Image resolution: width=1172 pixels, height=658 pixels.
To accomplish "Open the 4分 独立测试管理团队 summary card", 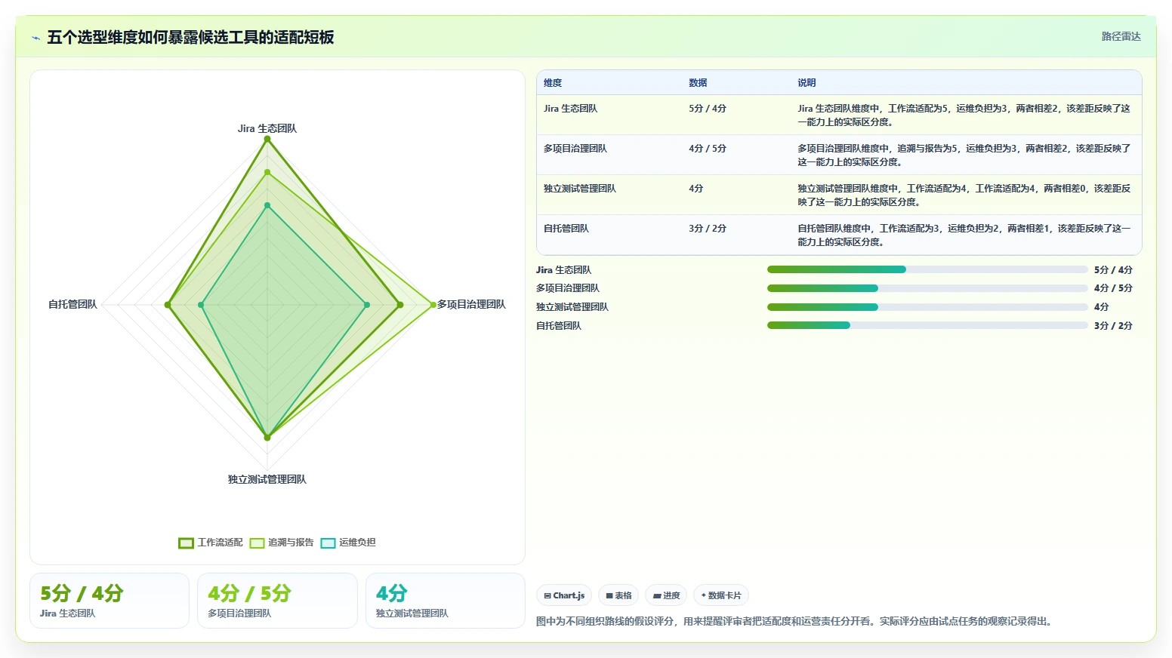I will point(446,601).
